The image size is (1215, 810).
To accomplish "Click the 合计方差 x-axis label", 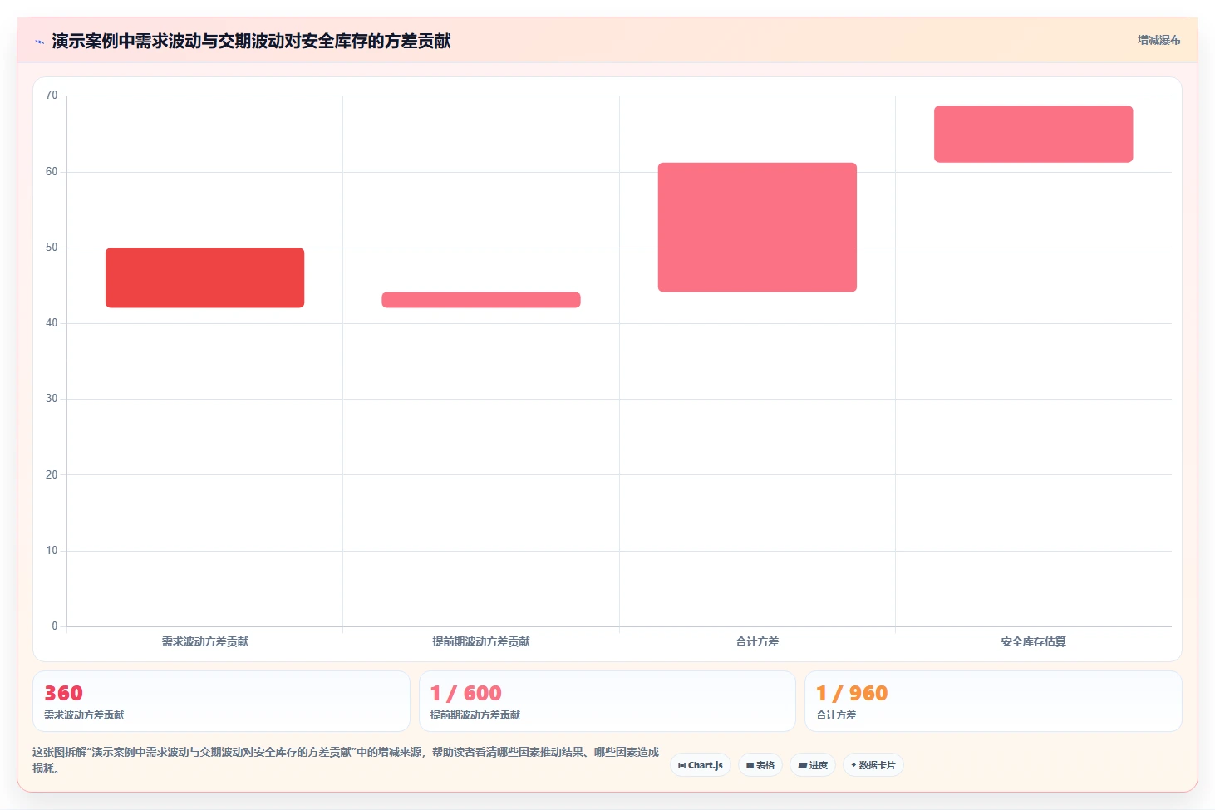I will (x=757, y=641).
